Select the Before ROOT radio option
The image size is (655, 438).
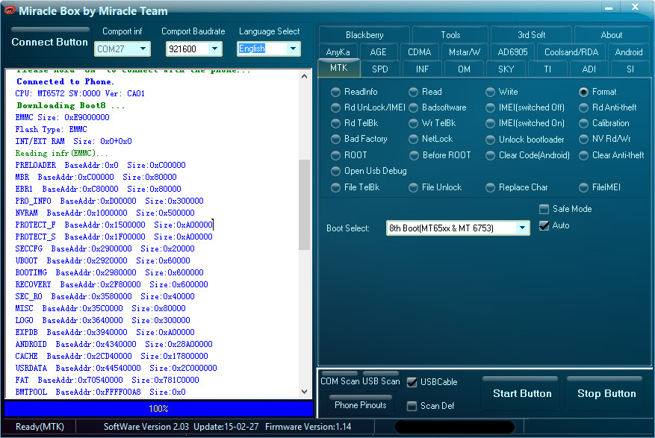(413, 156)
